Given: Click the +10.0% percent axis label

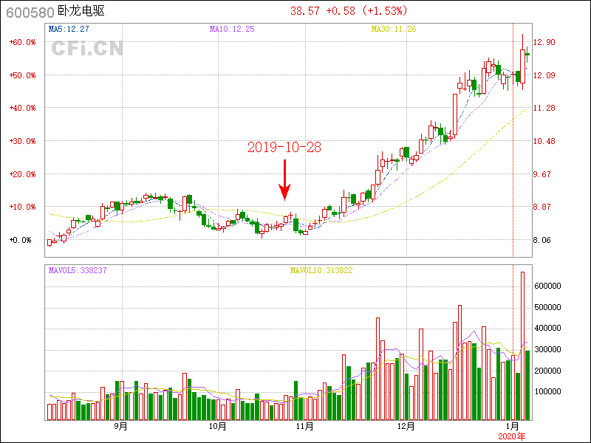Looking at the screenshot, I should click(23, 207).
